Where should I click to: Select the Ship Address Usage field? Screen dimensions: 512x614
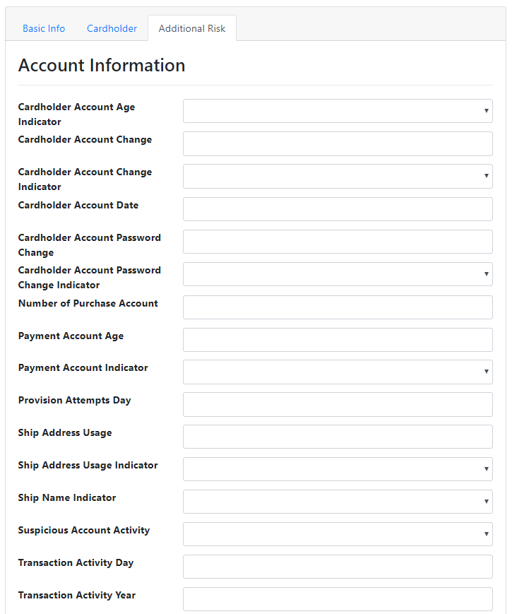coord(338,437)
